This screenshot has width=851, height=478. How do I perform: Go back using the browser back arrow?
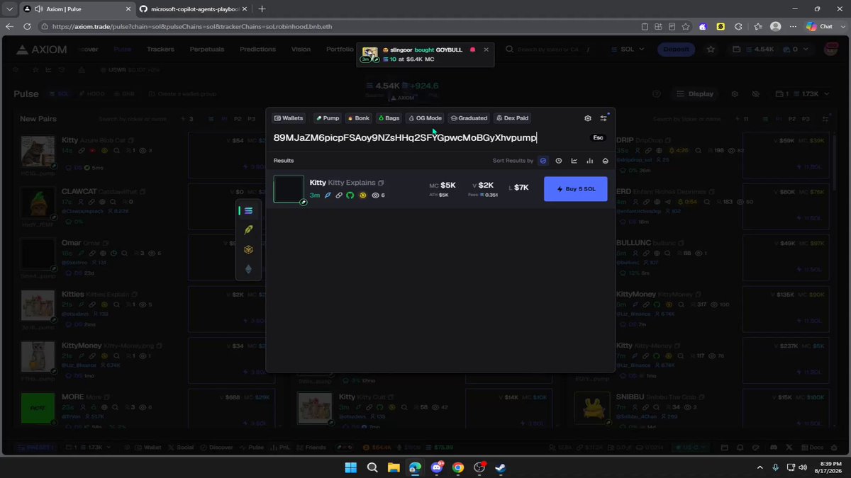11,26
